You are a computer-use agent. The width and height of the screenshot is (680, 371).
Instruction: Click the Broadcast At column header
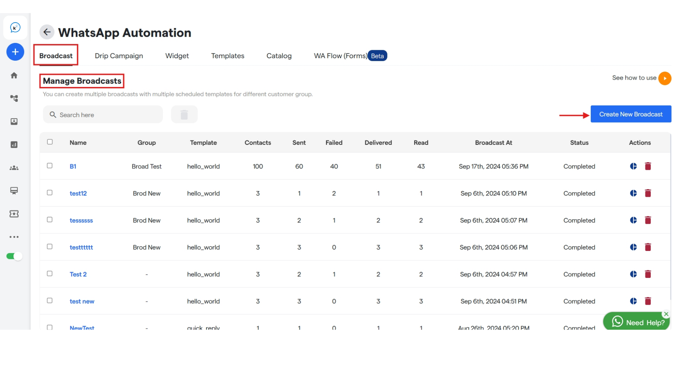(x=493, y=143)
